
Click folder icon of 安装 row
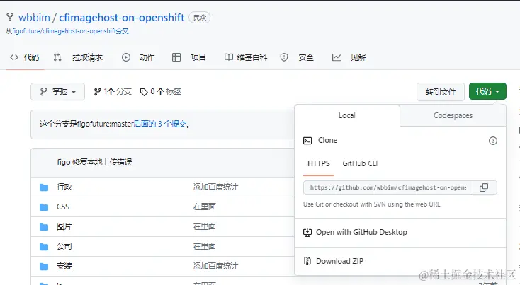(x=44, y=267)
